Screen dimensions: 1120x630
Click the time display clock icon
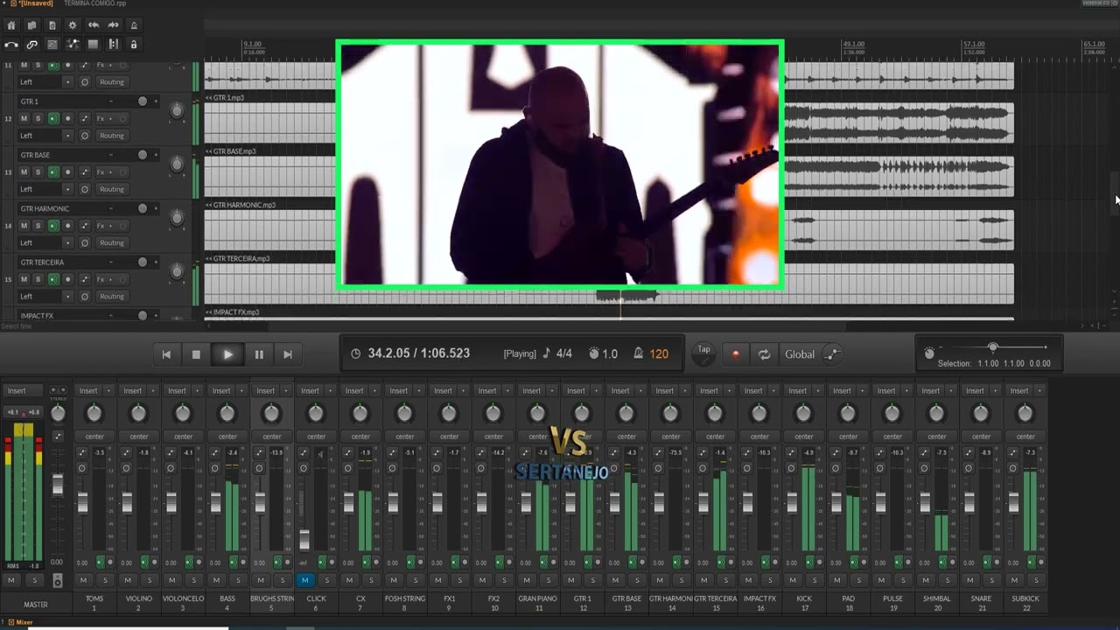(355, 353)
